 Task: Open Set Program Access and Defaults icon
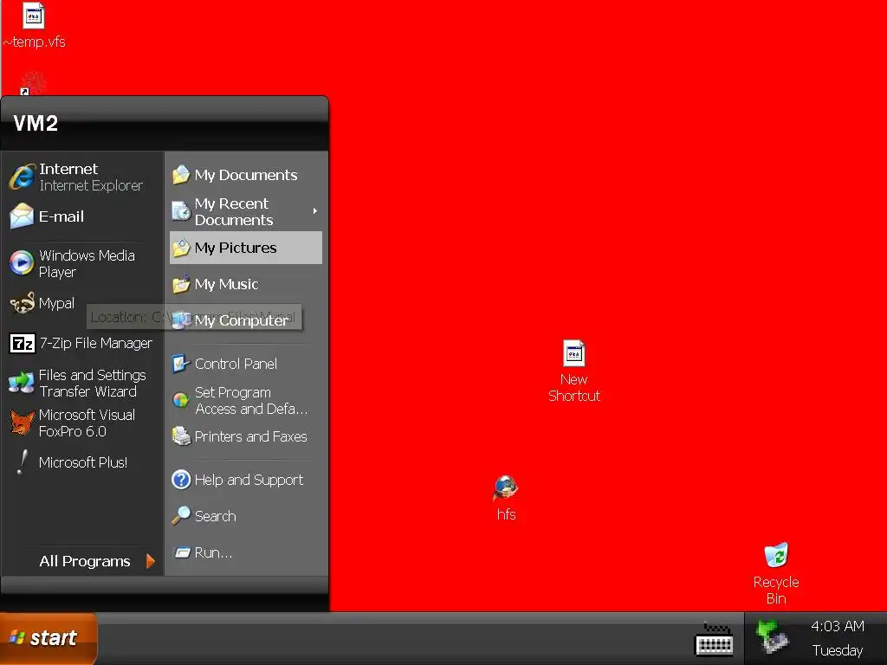(x=181, y=400)
